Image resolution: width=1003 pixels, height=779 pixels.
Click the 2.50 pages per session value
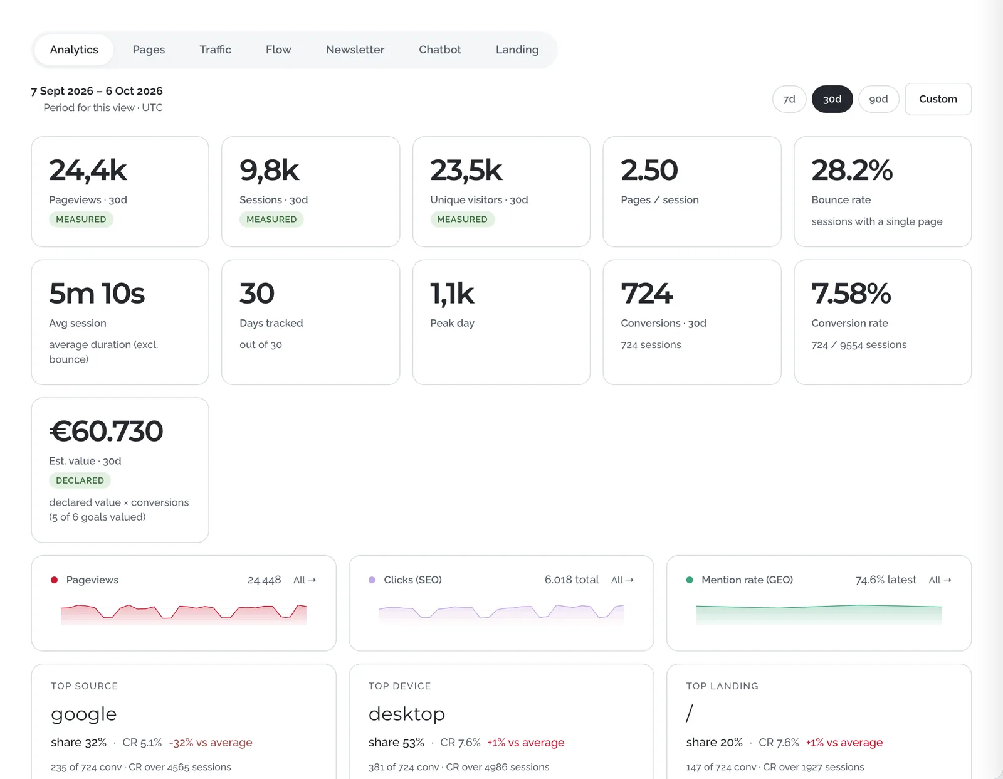click(649, 171)
